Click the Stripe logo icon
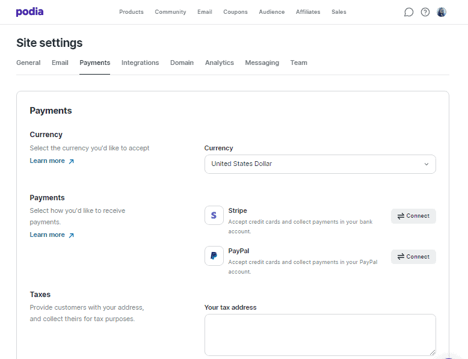 [214, 215]
